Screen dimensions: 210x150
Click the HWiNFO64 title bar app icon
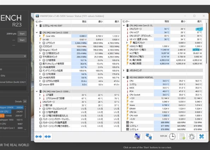(x=37, y=16)
